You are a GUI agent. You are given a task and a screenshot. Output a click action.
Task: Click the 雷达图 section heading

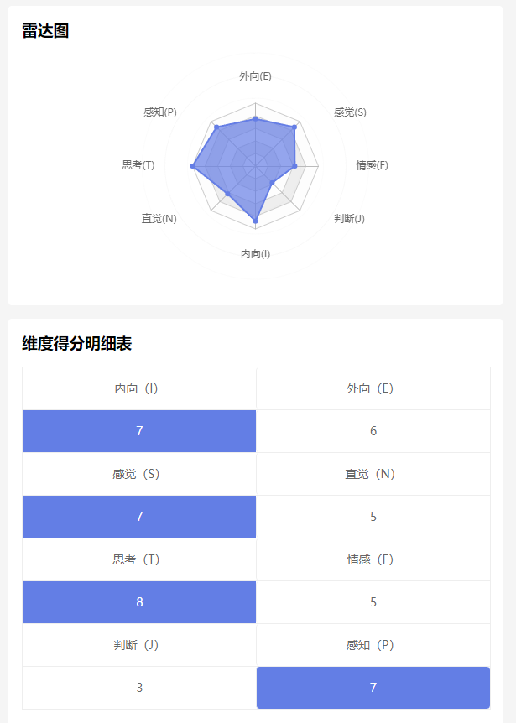coord(45,31)
